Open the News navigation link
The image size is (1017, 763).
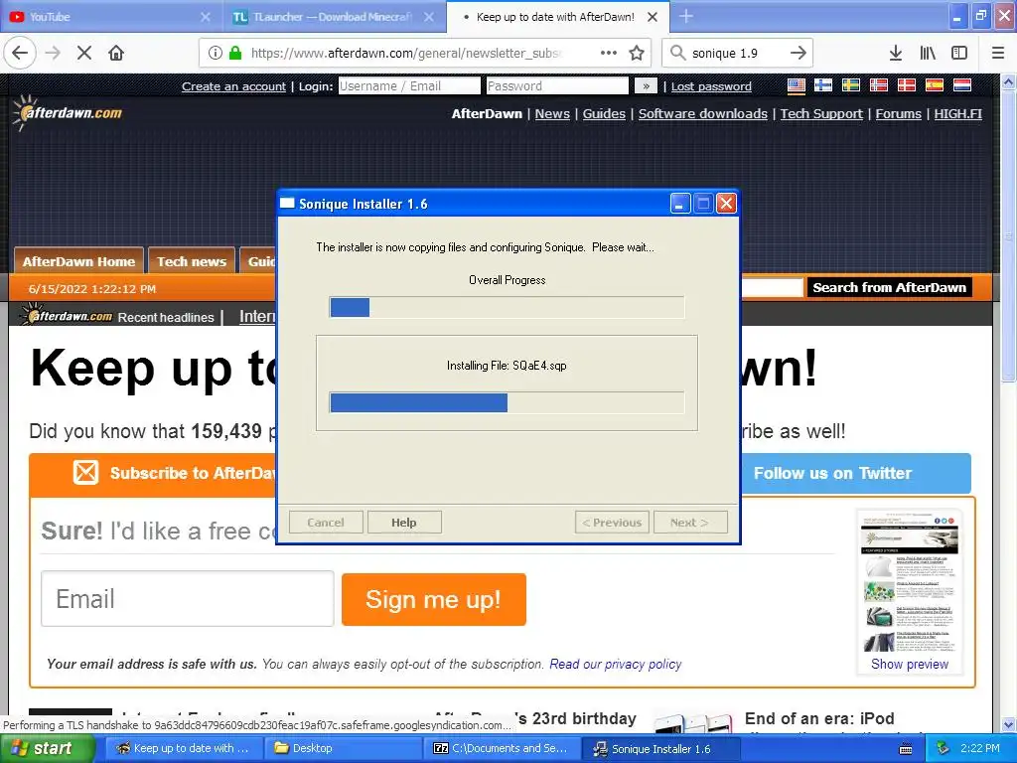[552, 113]
